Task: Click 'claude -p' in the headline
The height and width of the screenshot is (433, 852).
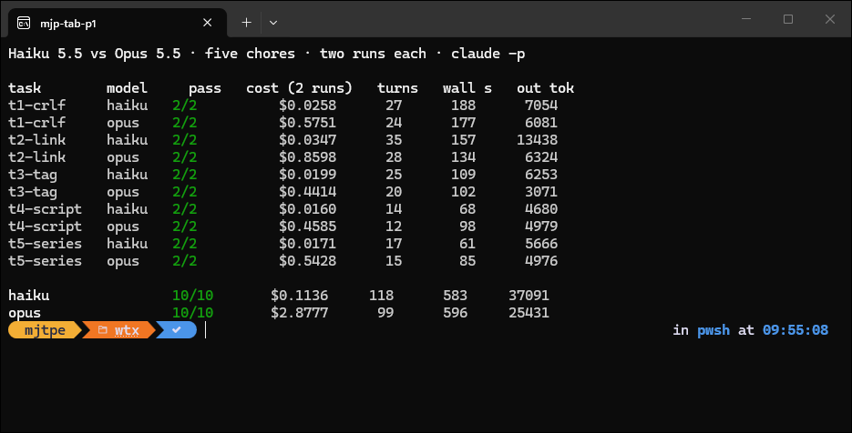Action: click(488, 55)
